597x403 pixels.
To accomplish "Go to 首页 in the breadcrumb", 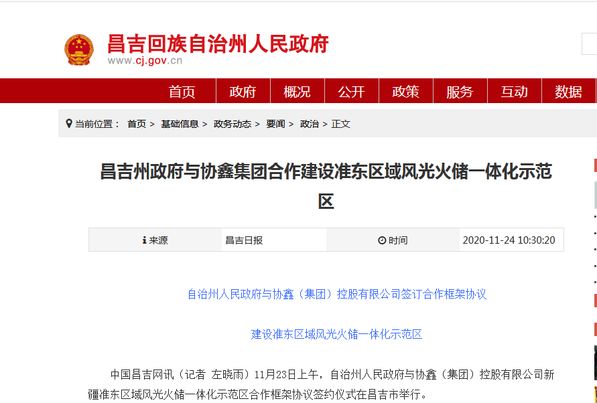I will 137,124.
